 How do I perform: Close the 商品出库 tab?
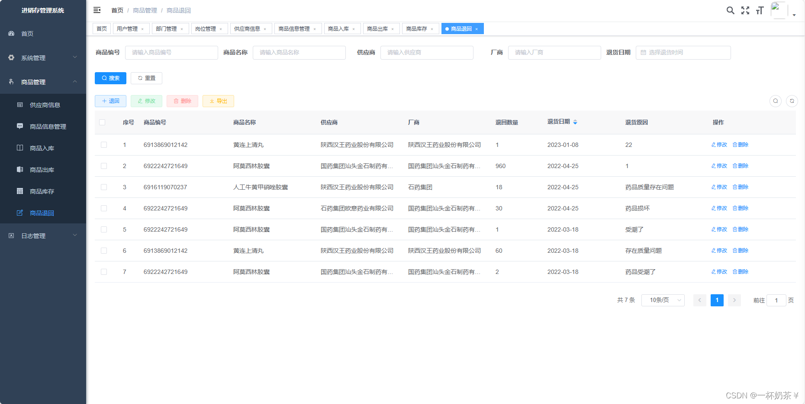[393, 29]
